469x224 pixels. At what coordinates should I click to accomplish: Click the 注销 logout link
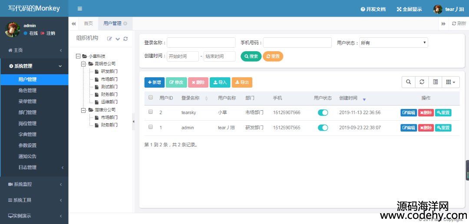pyautogui.click(x=48, y=33)
